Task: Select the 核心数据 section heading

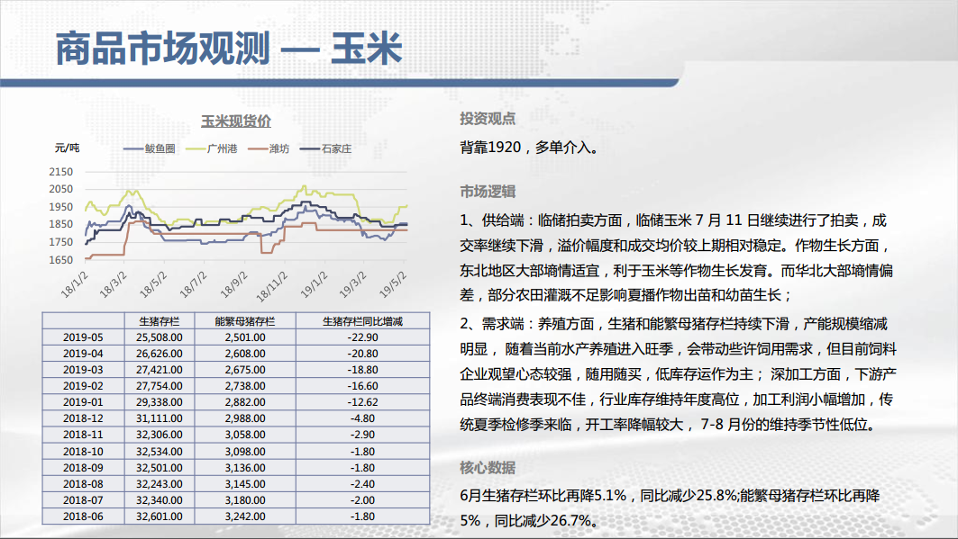Action: pyautogui.click(x=488, y=468)
